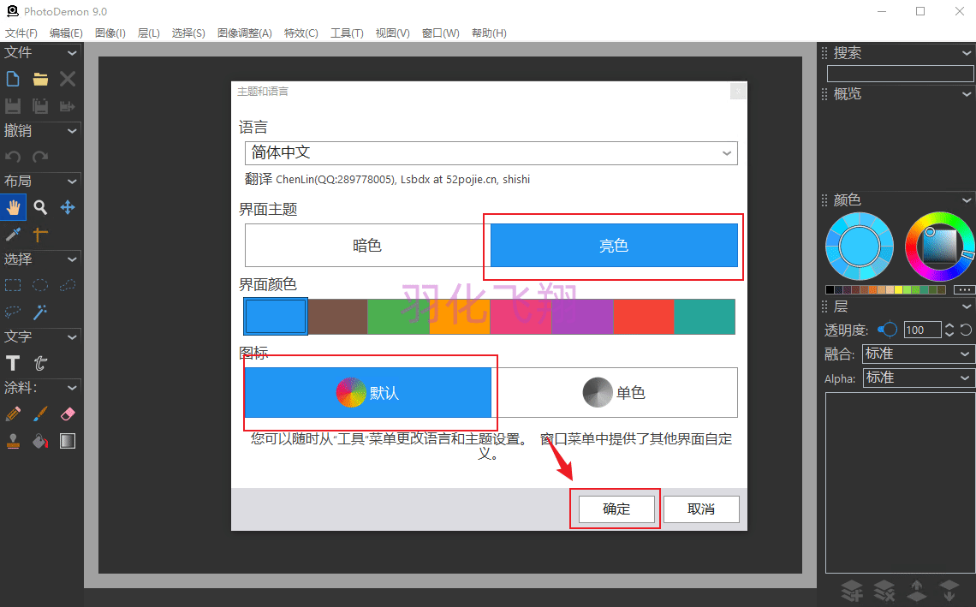Click the add new layer icon
Image resolution: width=976 pixels, height=607 pixels.
pos(852,590)
